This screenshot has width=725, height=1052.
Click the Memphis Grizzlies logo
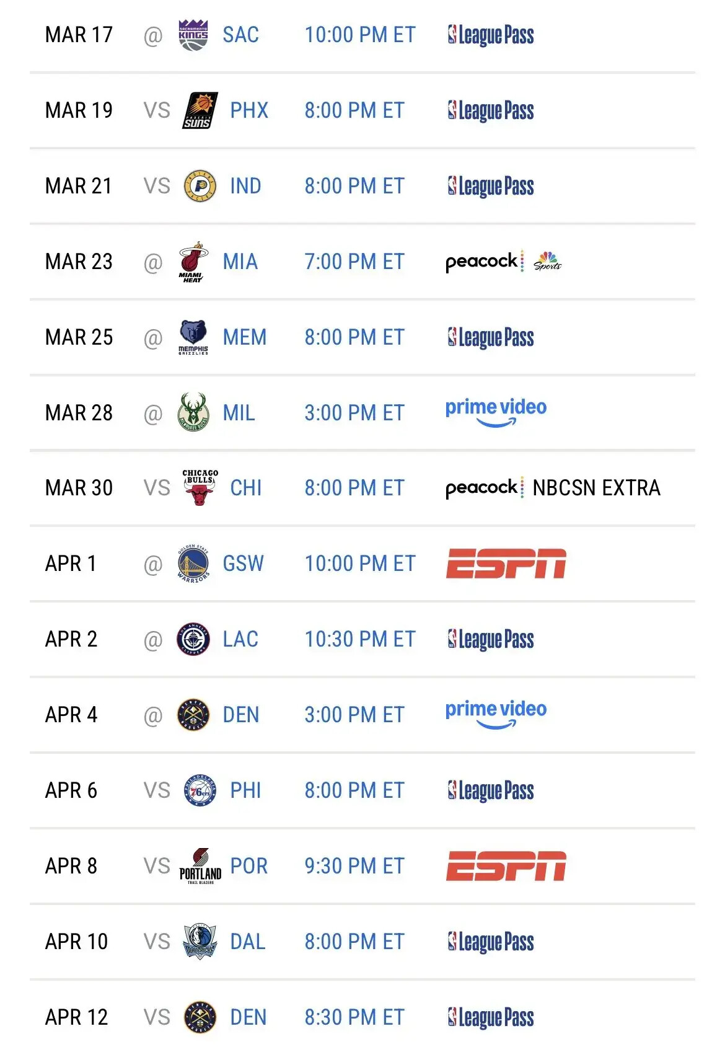[193, 337]
